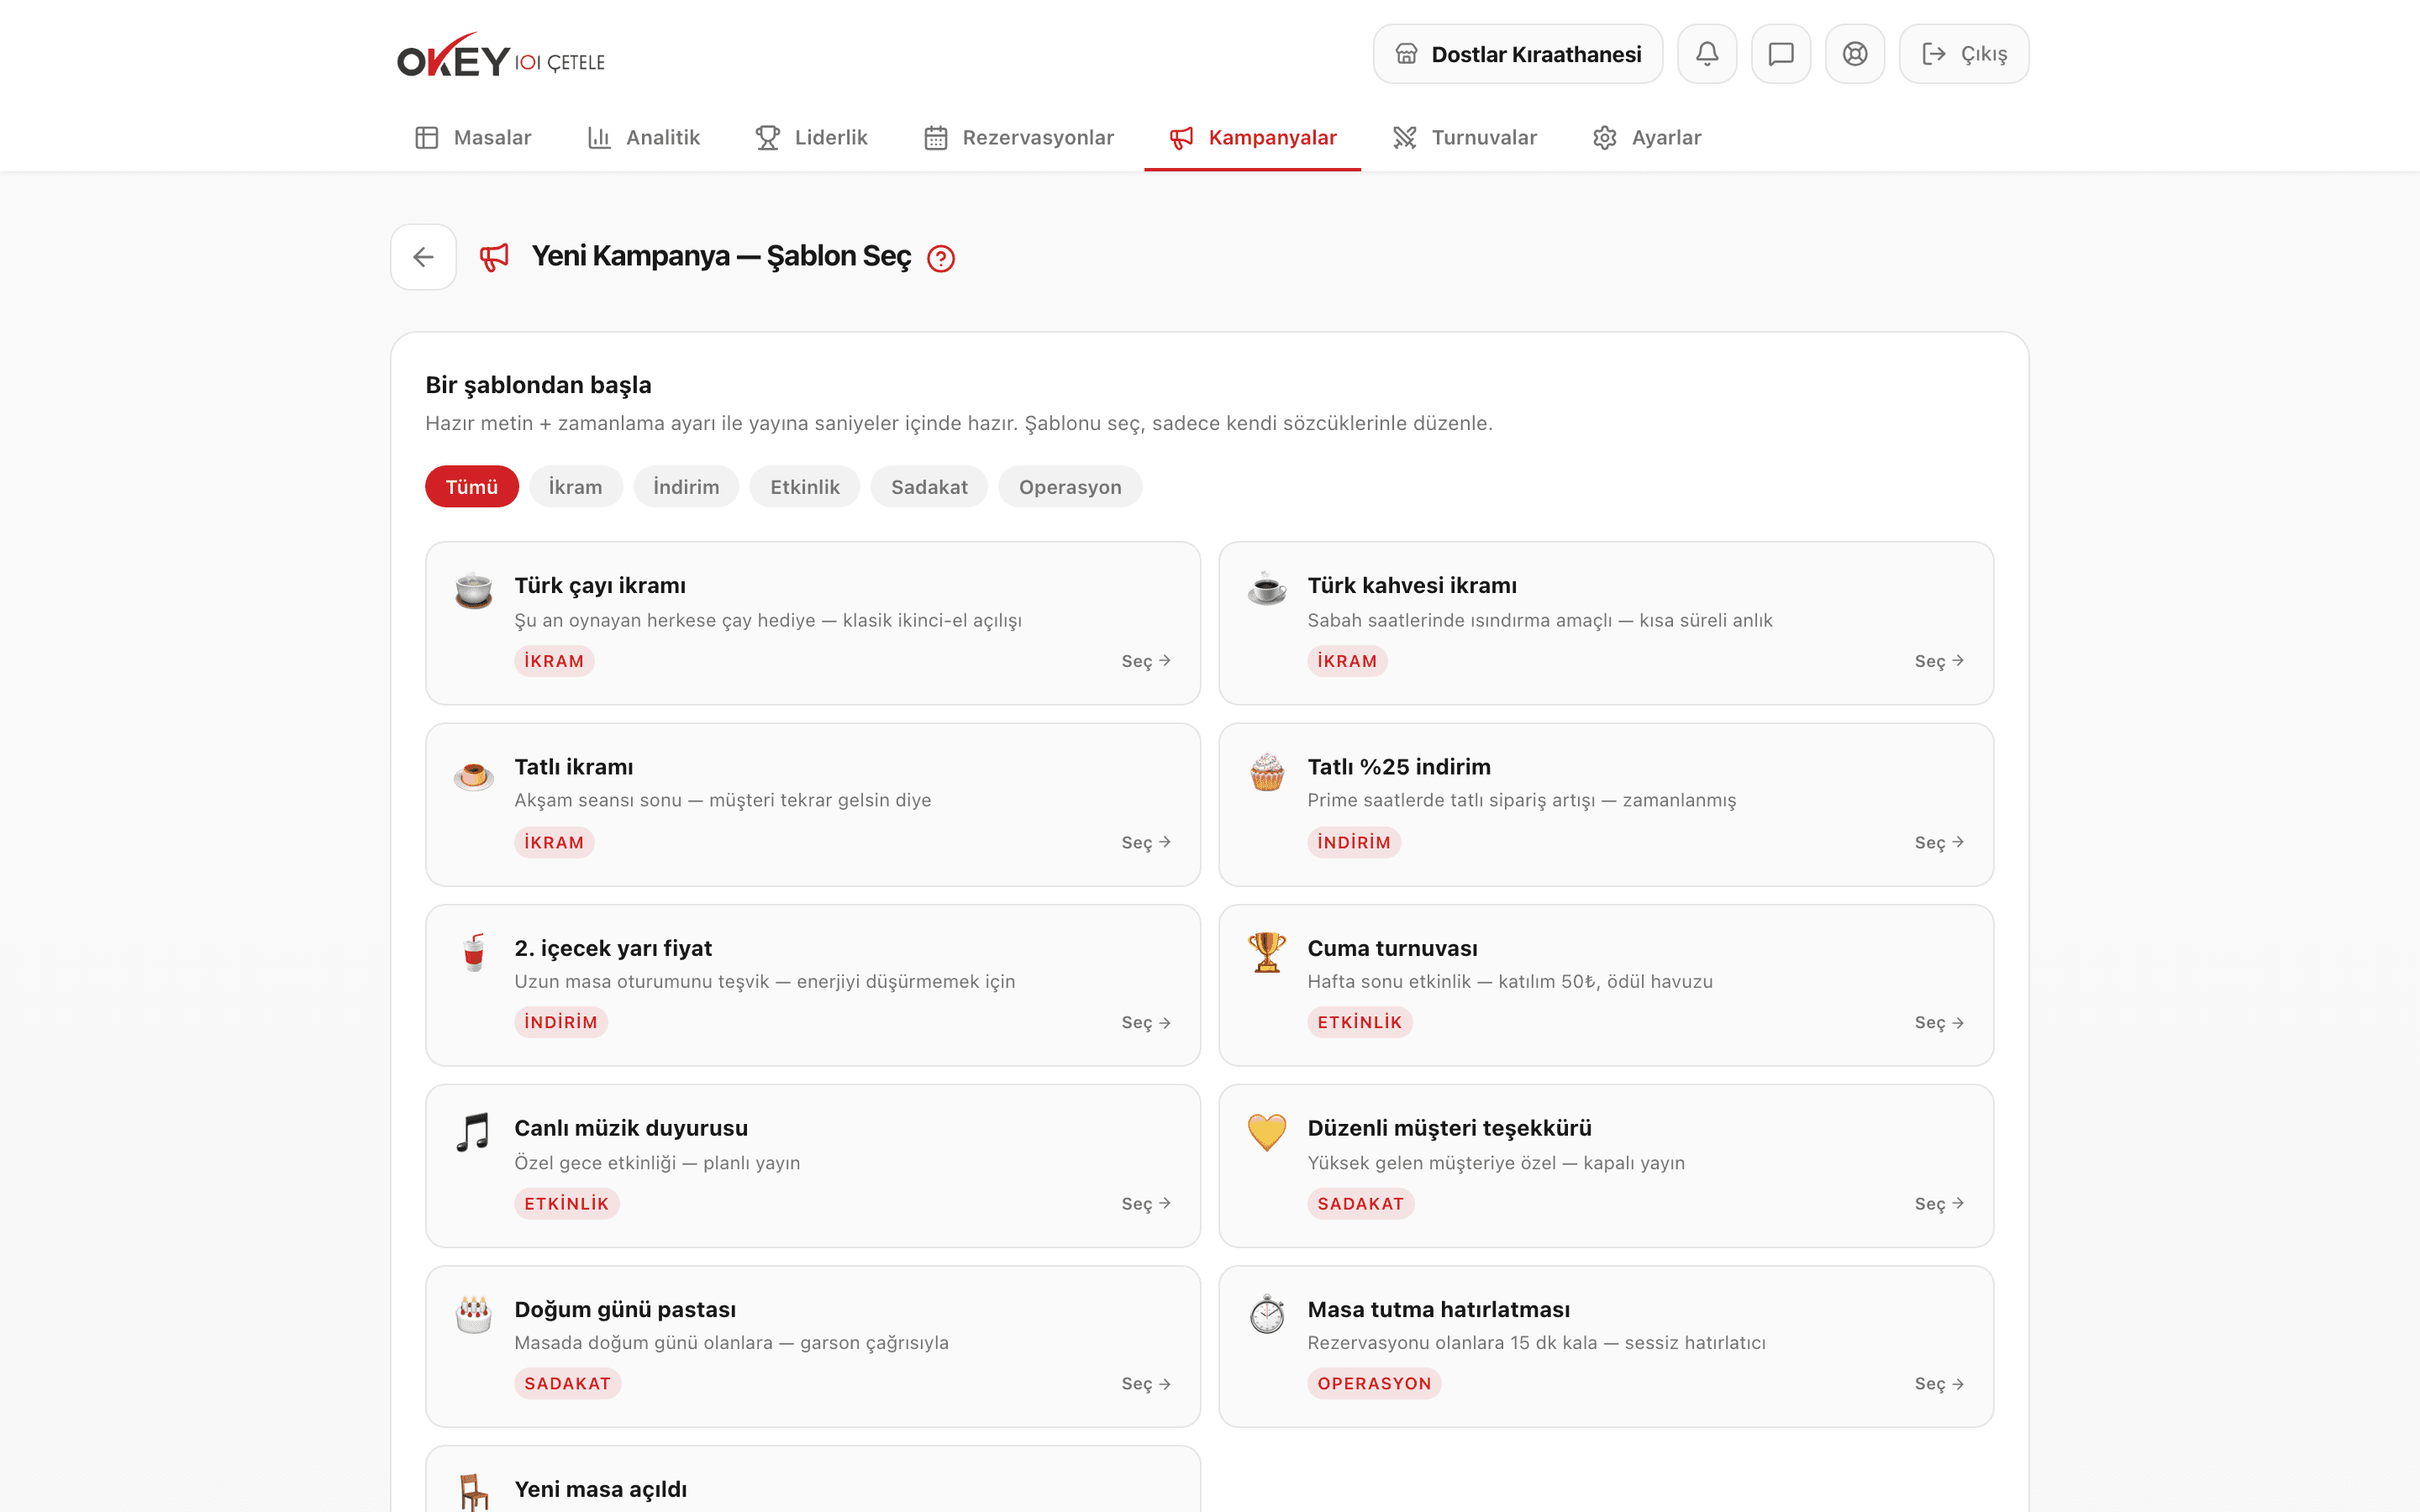
Task: Click the help question mark icon
Action: (x=941, y=259)
